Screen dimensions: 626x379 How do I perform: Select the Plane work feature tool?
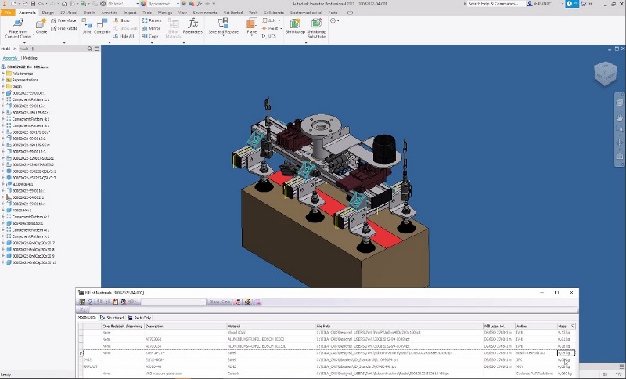pos(251,24)
